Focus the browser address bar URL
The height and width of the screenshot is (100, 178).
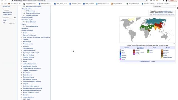[30, 1]
